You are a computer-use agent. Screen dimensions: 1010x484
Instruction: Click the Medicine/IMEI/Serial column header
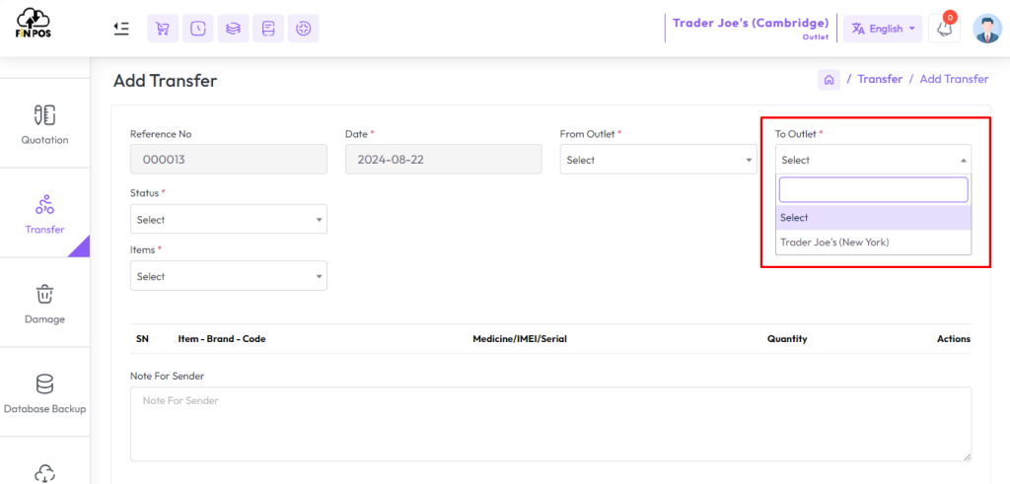(x=520, y=338)
